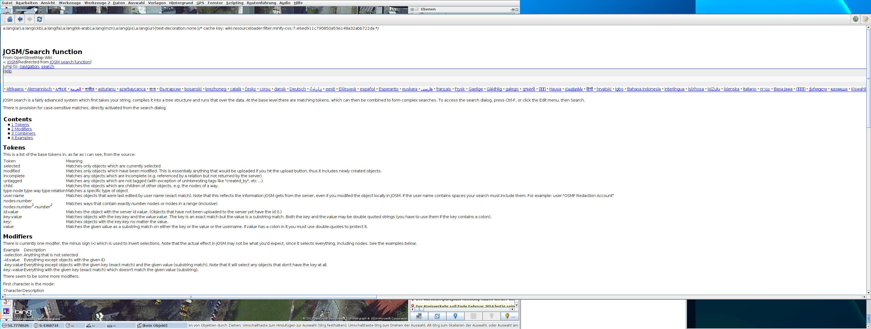Click the 'JOSM/Search function' page heading
Image resolution: width=871 pixels, height=329 pixels.
[43, 52]
